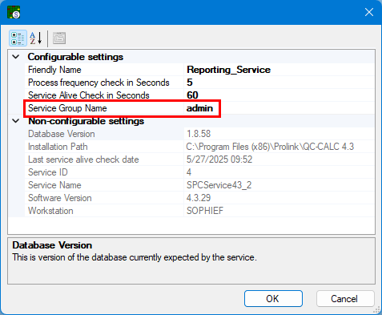Edit the Service Group Name value admin
382x315 pixels.
pos(279,108)
